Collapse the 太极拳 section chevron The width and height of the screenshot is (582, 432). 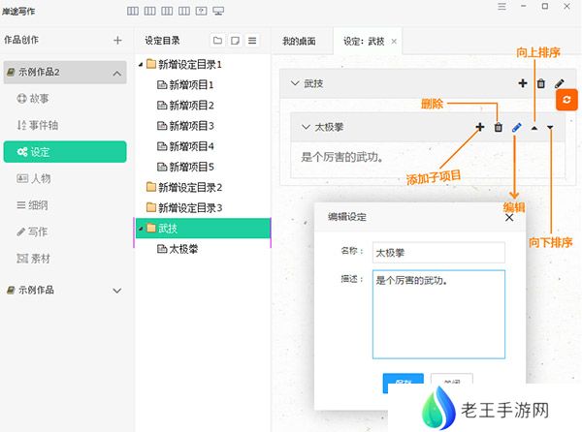coord(306,128)
